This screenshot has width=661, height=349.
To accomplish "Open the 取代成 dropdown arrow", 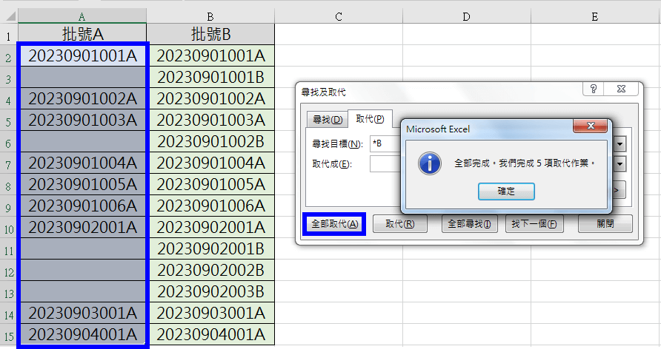I will 620,163.
